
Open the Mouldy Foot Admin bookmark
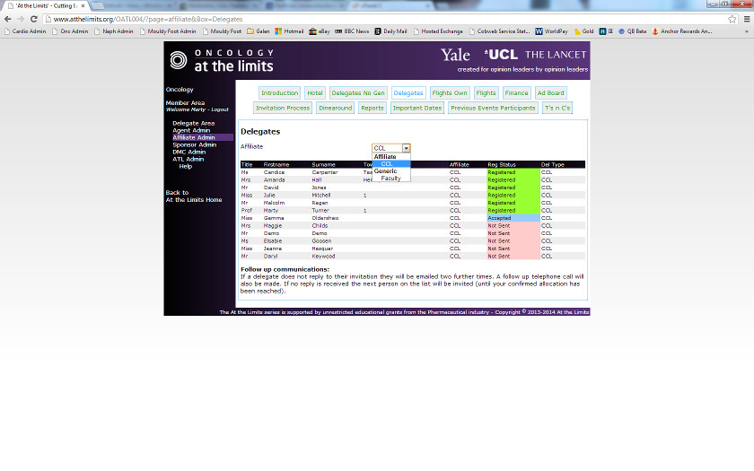(168, 31)
